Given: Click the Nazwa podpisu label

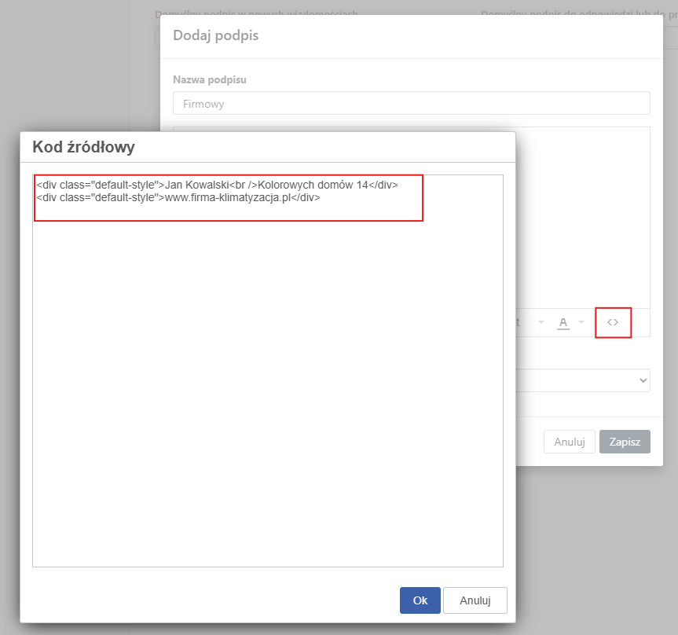Looking at the screenshot, I should pyautogui.click(x=209, y=79).
